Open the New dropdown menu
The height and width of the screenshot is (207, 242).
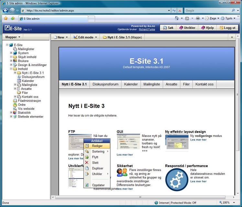pyautogui.click(x=61, y=37)
